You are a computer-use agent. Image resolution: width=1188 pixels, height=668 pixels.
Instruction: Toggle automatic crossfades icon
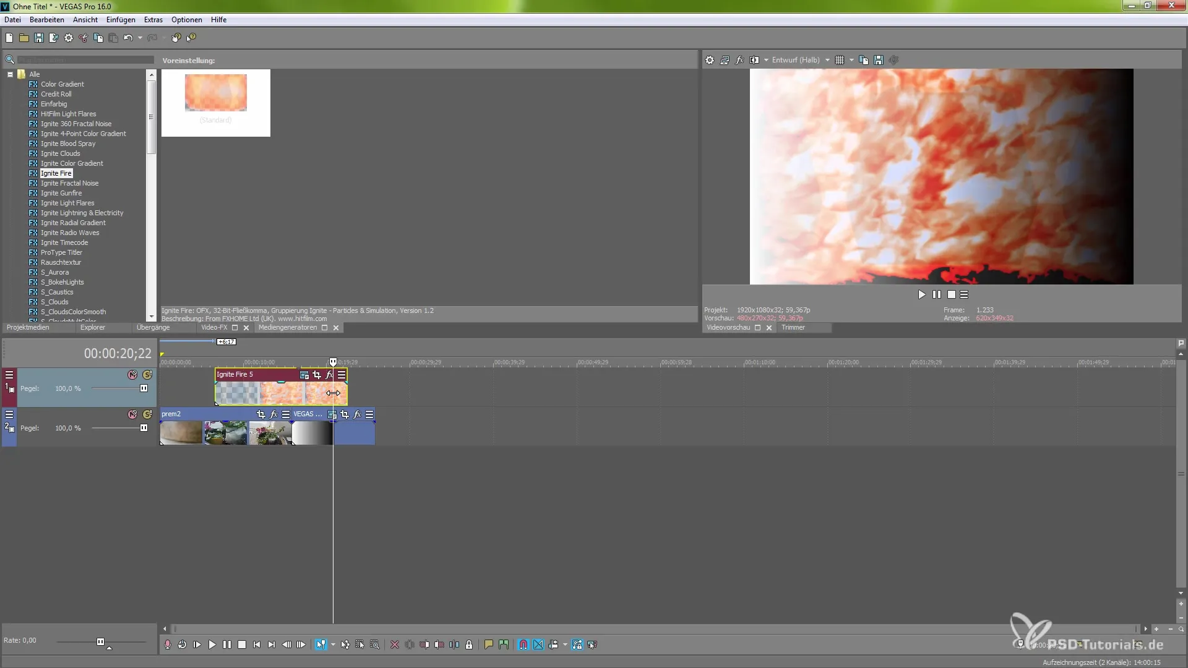pyautogui.click(x=538, y=644)
